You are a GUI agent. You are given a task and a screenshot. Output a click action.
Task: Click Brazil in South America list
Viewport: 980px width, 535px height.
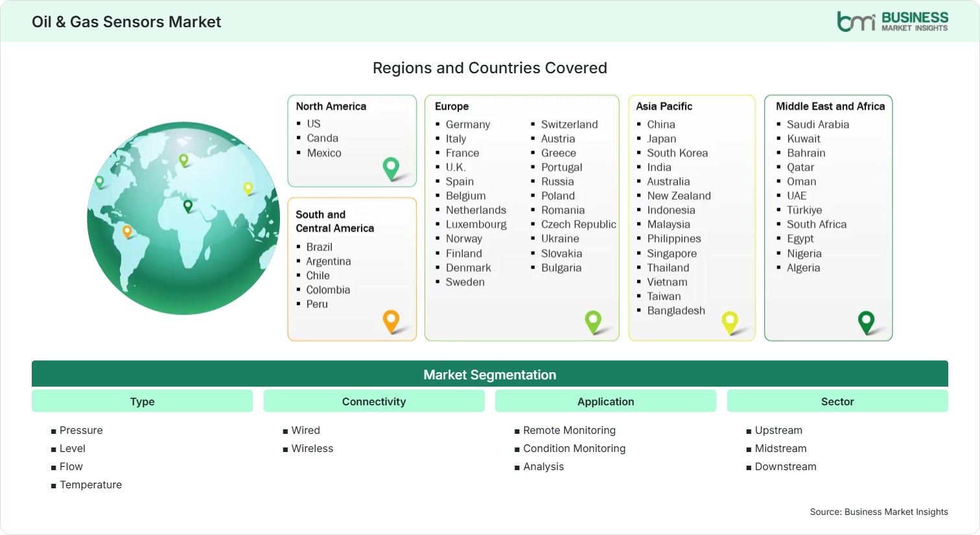tap(320, 247)
